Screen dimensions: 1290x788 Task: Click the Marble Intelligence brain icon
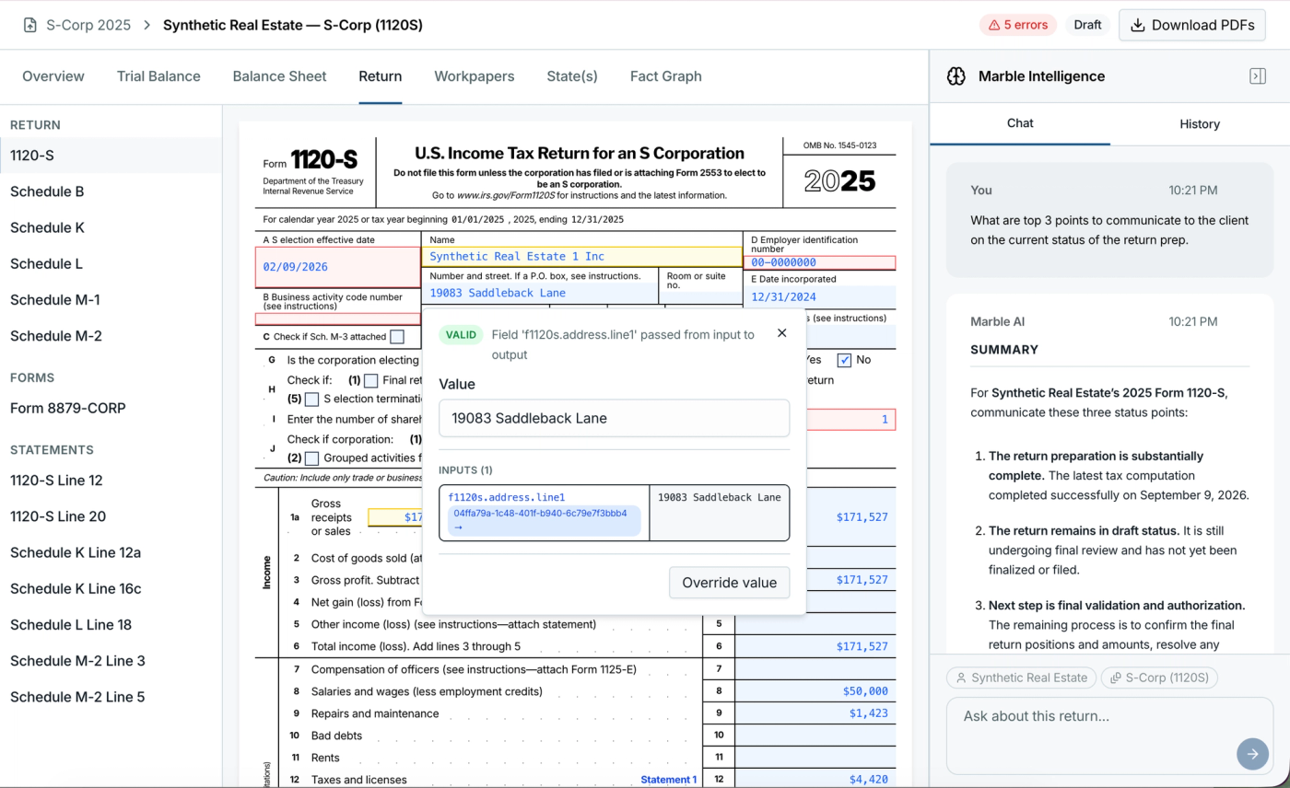(x=956, y=76)
